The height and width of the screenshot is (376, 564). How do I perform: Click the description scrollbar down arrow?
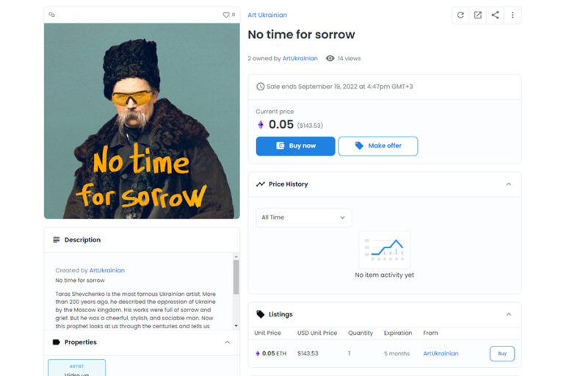click(x=236, y=326)
